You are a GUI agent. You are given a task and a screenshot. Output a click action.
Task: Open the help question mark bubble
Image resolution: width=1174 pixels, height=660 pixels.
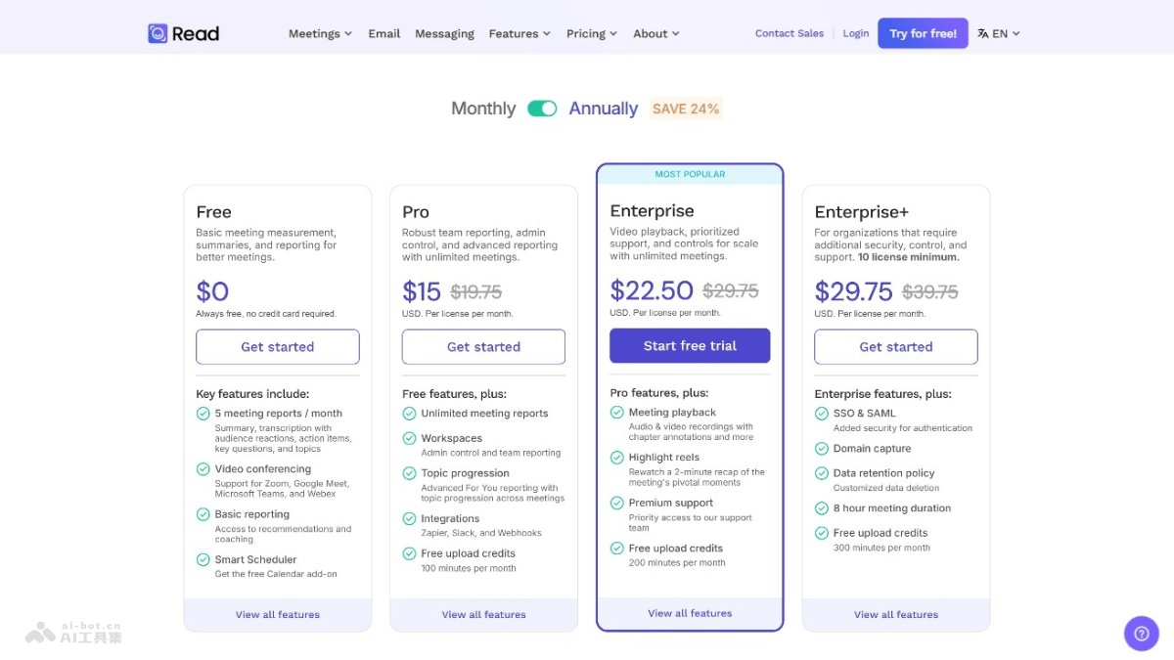click(1141, 633)
